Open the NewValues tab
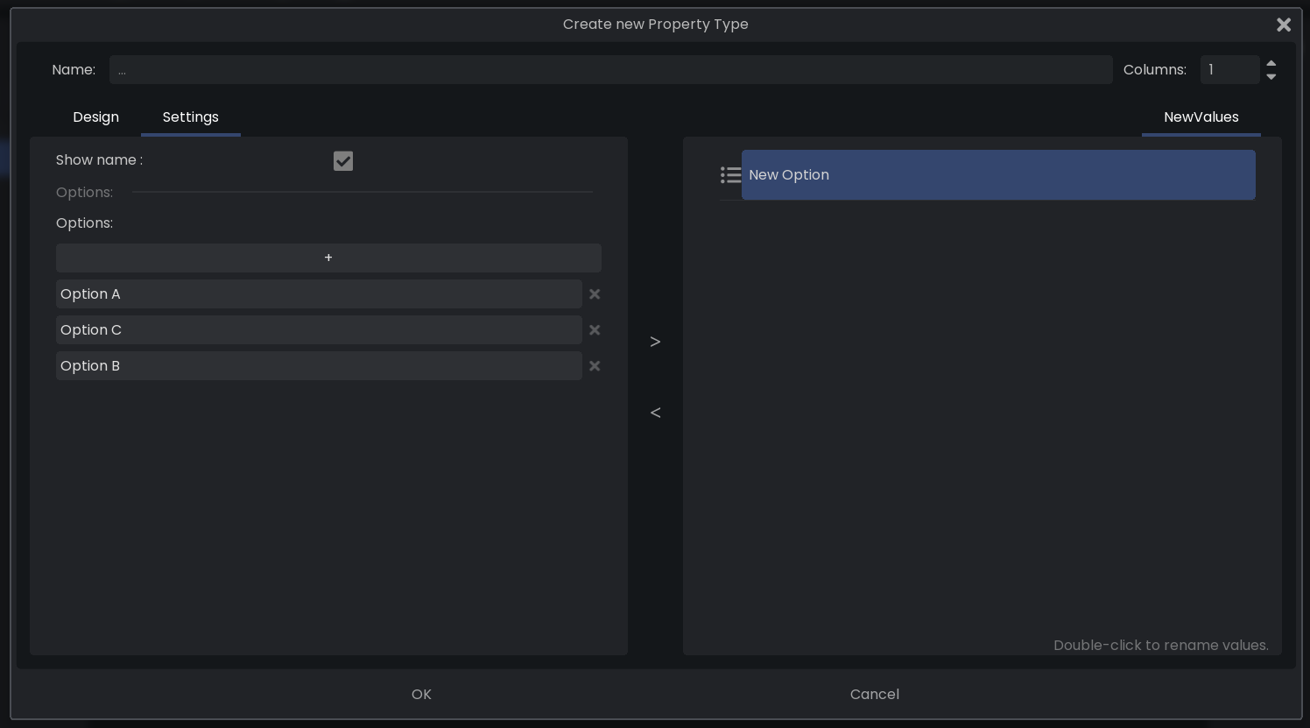This screenshot has height=728, width=1310. tap(1201, 117)
